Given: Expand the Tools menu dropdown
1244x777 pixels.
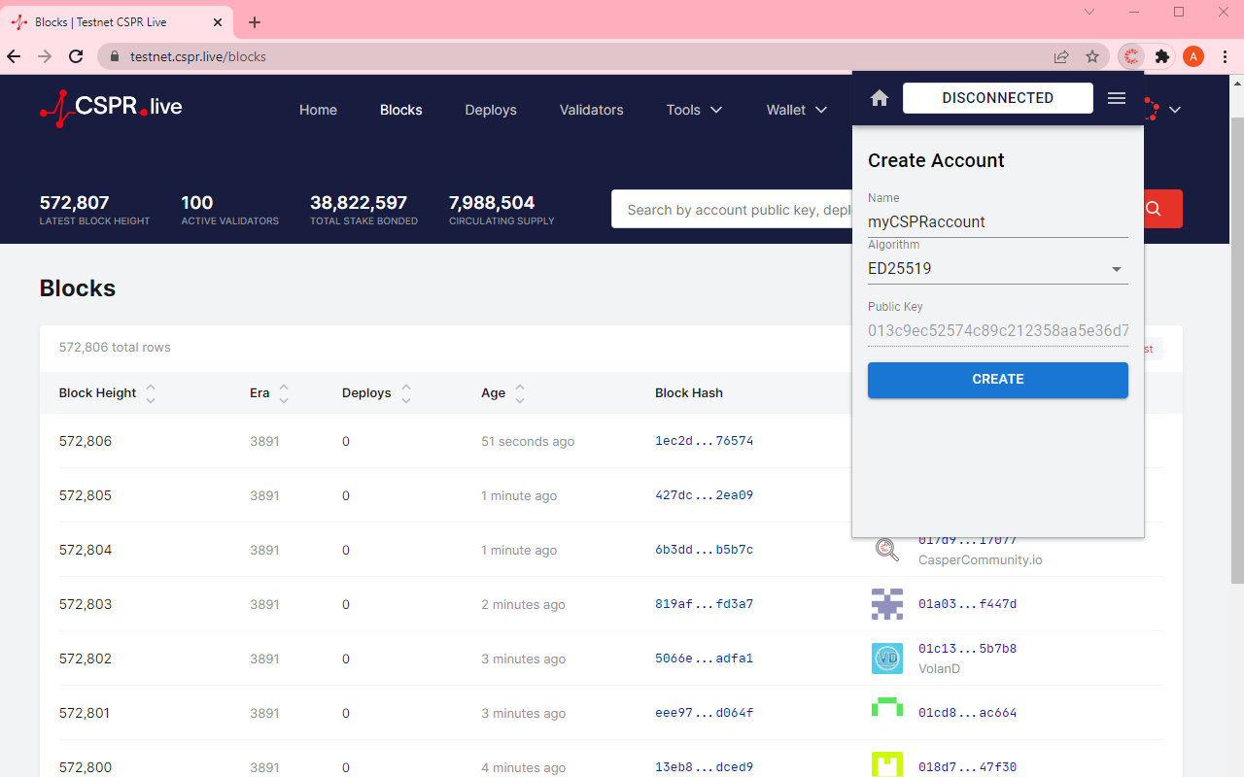Looking at the screenshot, I should click(695, 110).
